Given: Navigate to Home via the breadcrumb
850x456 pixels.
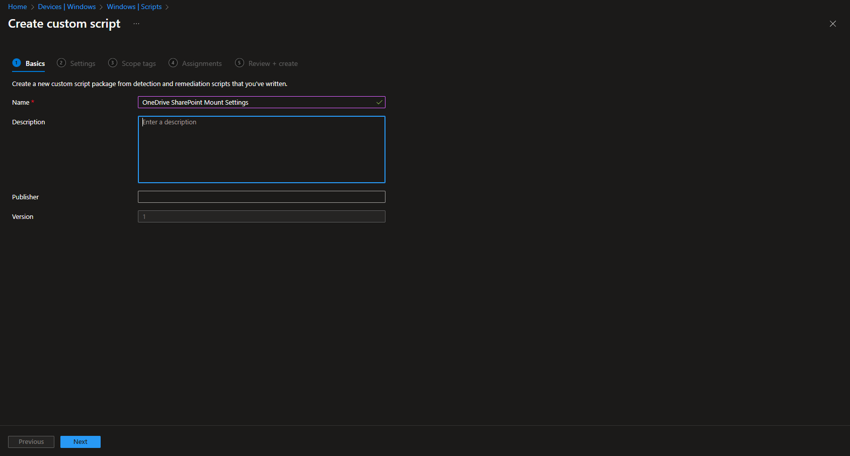Looking at the screenshot, I should tap(17, 7).
